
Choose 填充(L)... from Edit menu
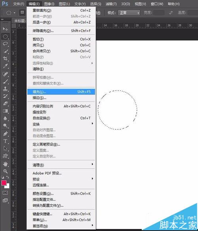tap(61, 92)
